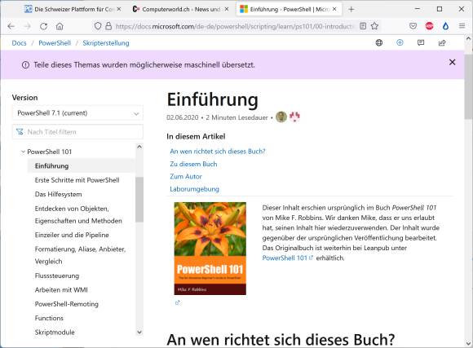Click the pink contributor avatar

[294, 117]
